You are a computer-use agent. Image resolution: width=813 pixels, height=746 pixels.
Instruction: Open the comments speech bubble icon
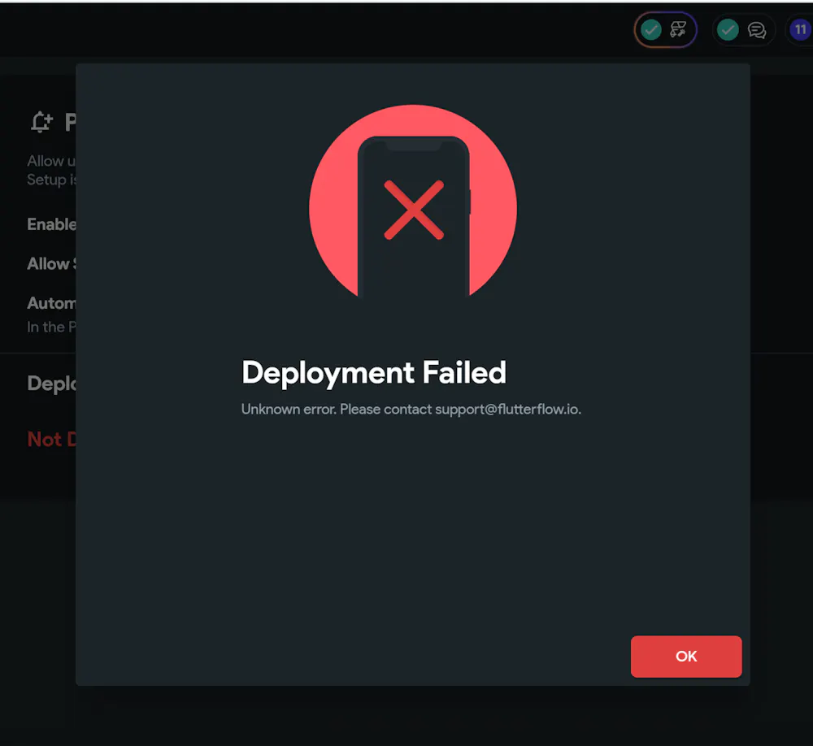click(x=757, y=30)
